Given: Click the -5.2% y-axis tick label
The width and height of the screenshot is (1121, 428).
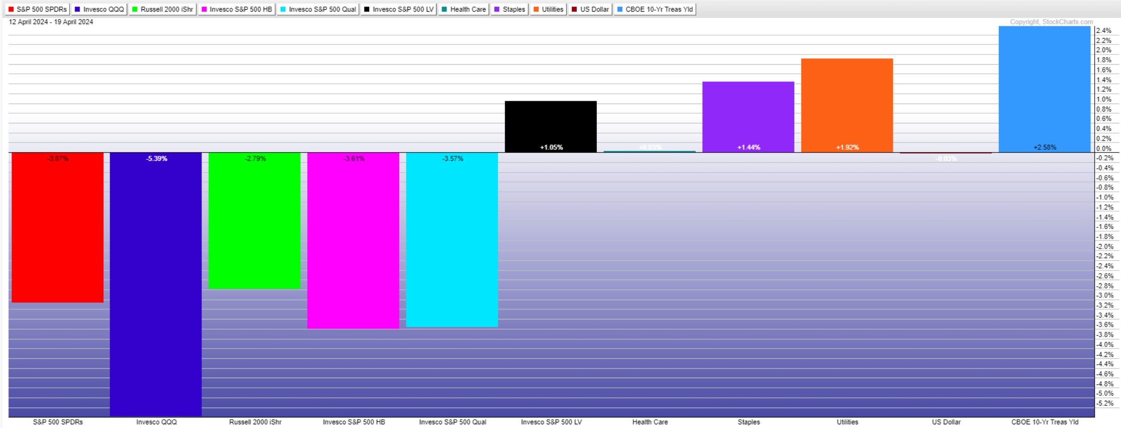Looking at the screenshot, I should point(1104,404).
